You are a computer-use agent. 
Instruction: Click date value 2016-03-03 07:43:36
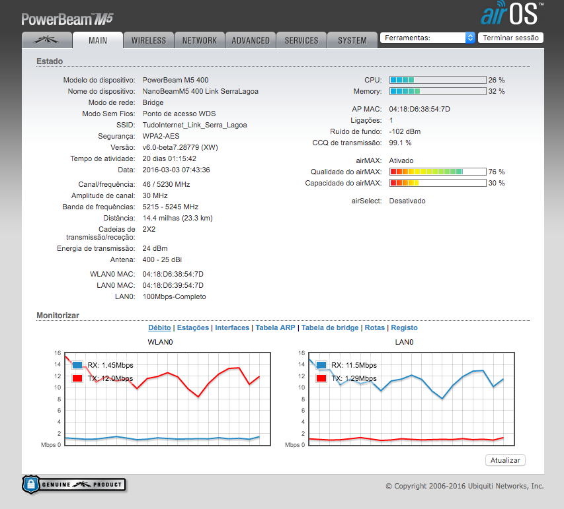click(x=177, y=170)
